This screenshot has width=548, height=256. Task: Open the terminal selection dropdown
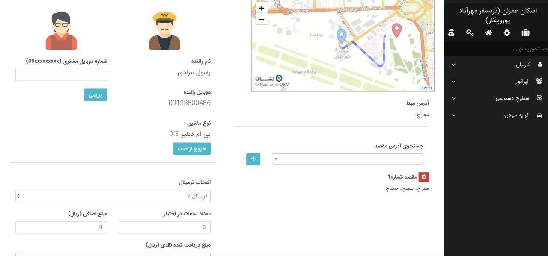pyautogui.click(x=113, y=196)
